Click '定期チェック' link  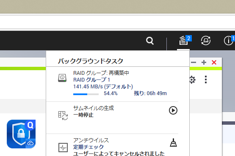pyautogui.click(x=88, y=147)
